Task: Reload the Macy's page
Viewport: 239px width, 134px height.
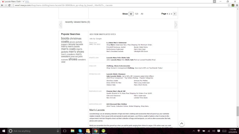Action: coord(9,5)
